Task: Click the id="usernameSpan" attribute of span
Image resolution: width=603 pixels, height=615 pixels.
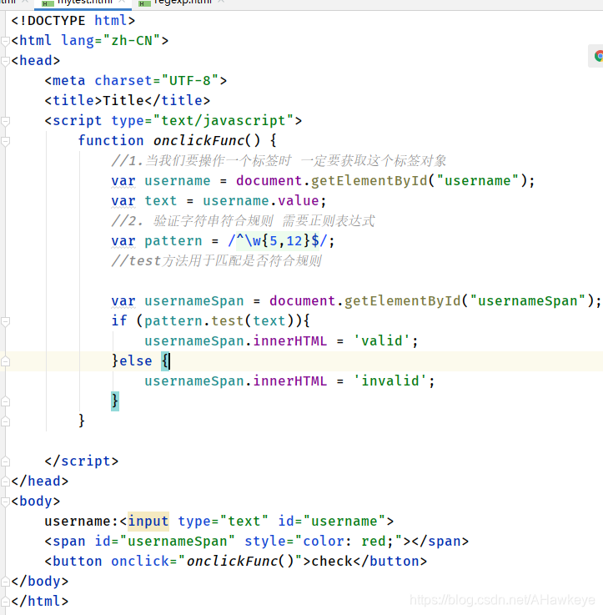Action: (x=164, y=542)
